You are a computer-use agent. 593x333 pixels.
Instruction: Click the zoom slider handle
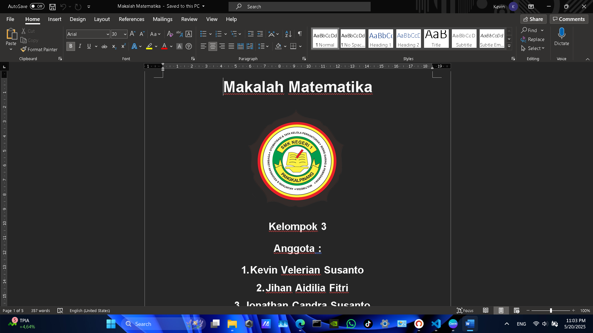click(551, 310)
